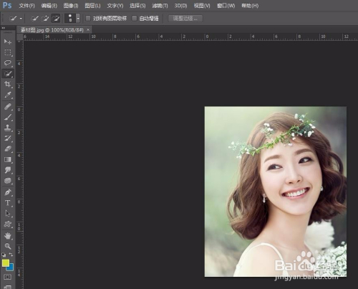Click the 调整边缘... button
The height and width of the screenshot is (289, 358).
(x=185, y=19)
